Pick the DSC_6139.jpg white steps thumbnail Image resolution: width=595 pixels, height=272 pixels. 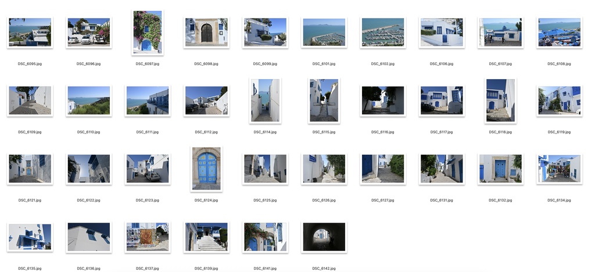point(206,237)
